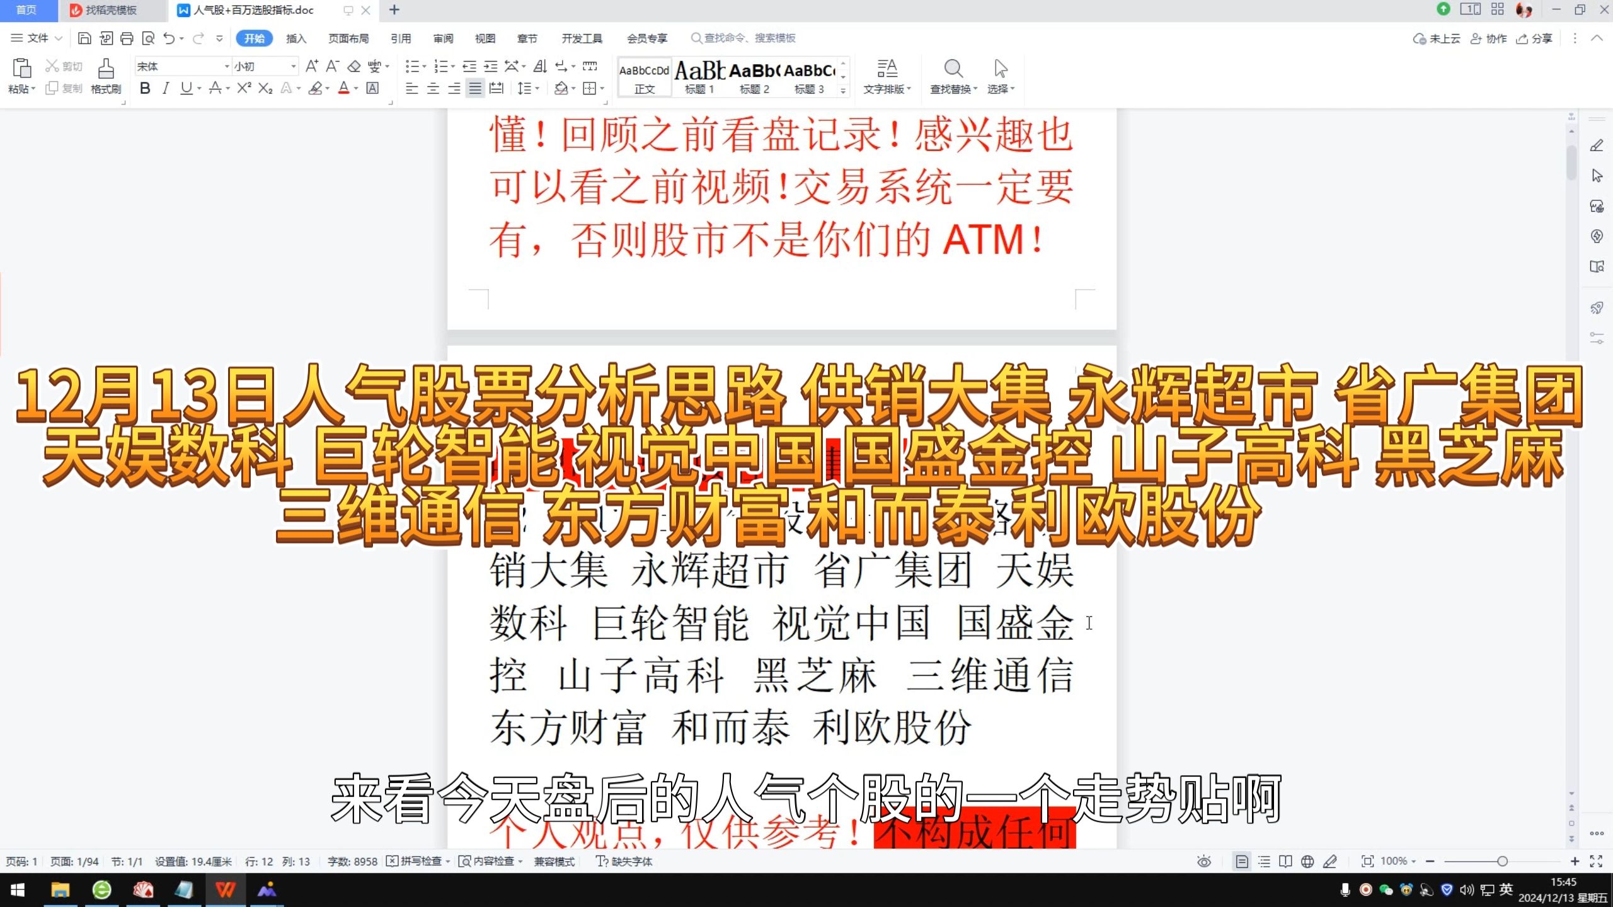Click the text highlight color button

click(315, 88)
